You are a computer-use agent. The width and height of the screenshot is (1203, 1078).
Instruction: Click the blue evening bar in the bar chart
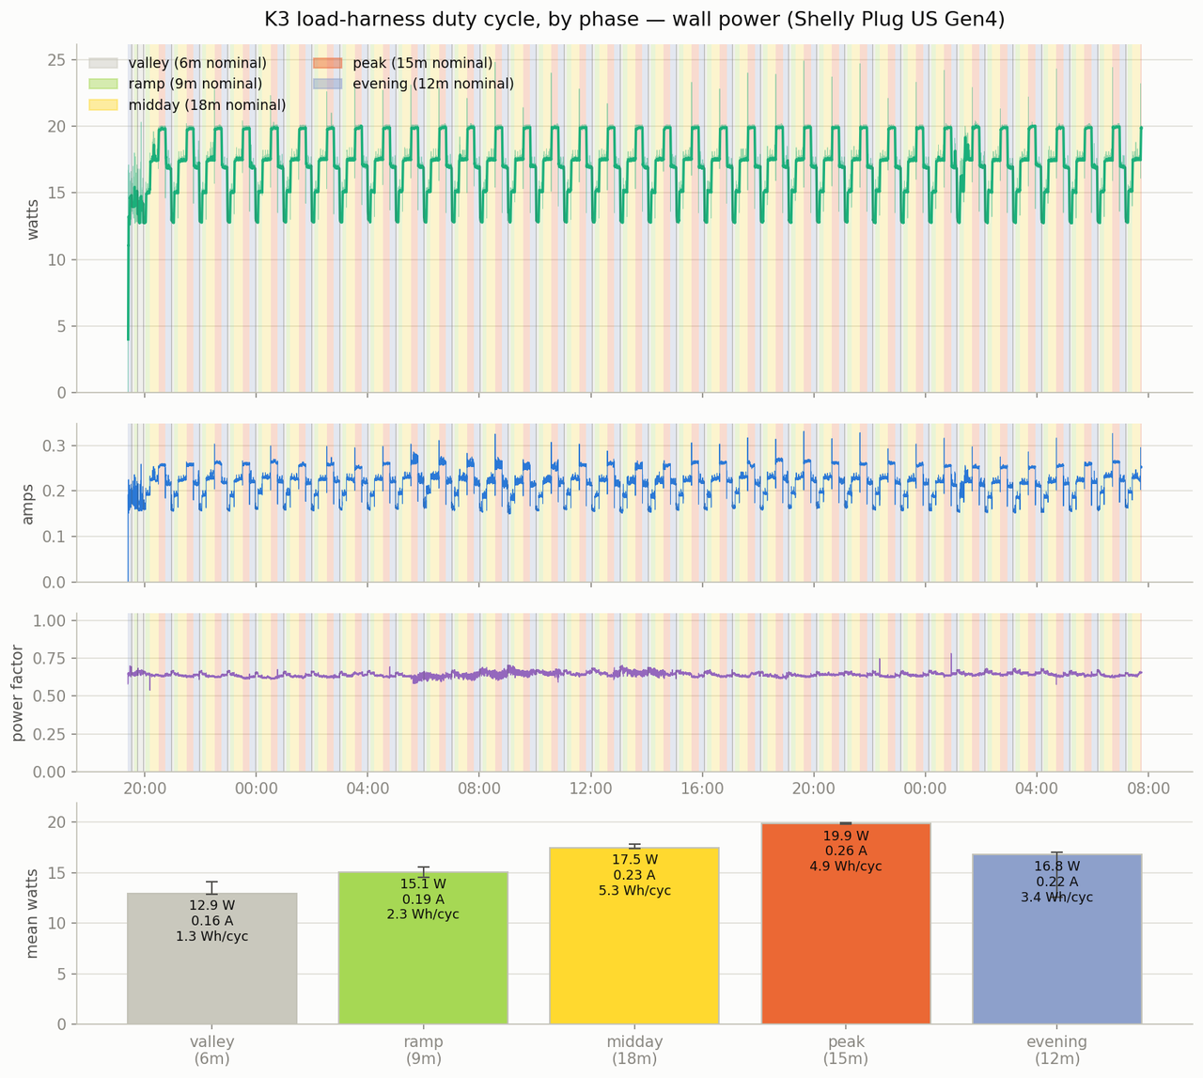(1057, 939)
